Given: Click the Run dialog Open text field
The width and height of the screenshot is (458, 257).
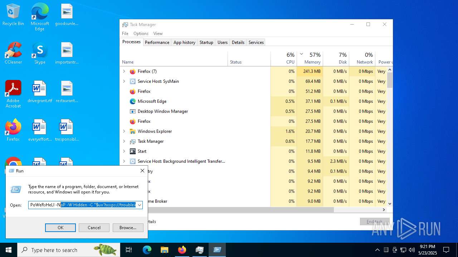Looking at the screenshot, I should [x=83, y=205].
